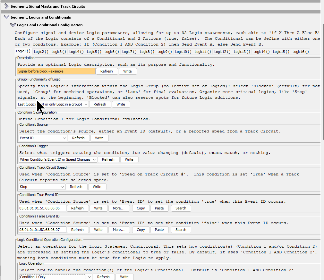This screenshot has height=280, width=324.
Task: Switch to Logic4 tab
Action: coord(76,52)
